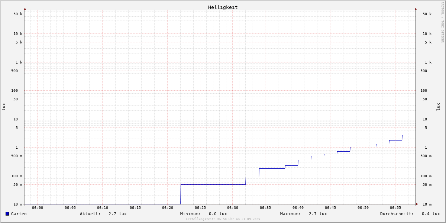The image size is (446, 223).
Task: Click the 10 m label on right axis
Action: click(427, 204)
